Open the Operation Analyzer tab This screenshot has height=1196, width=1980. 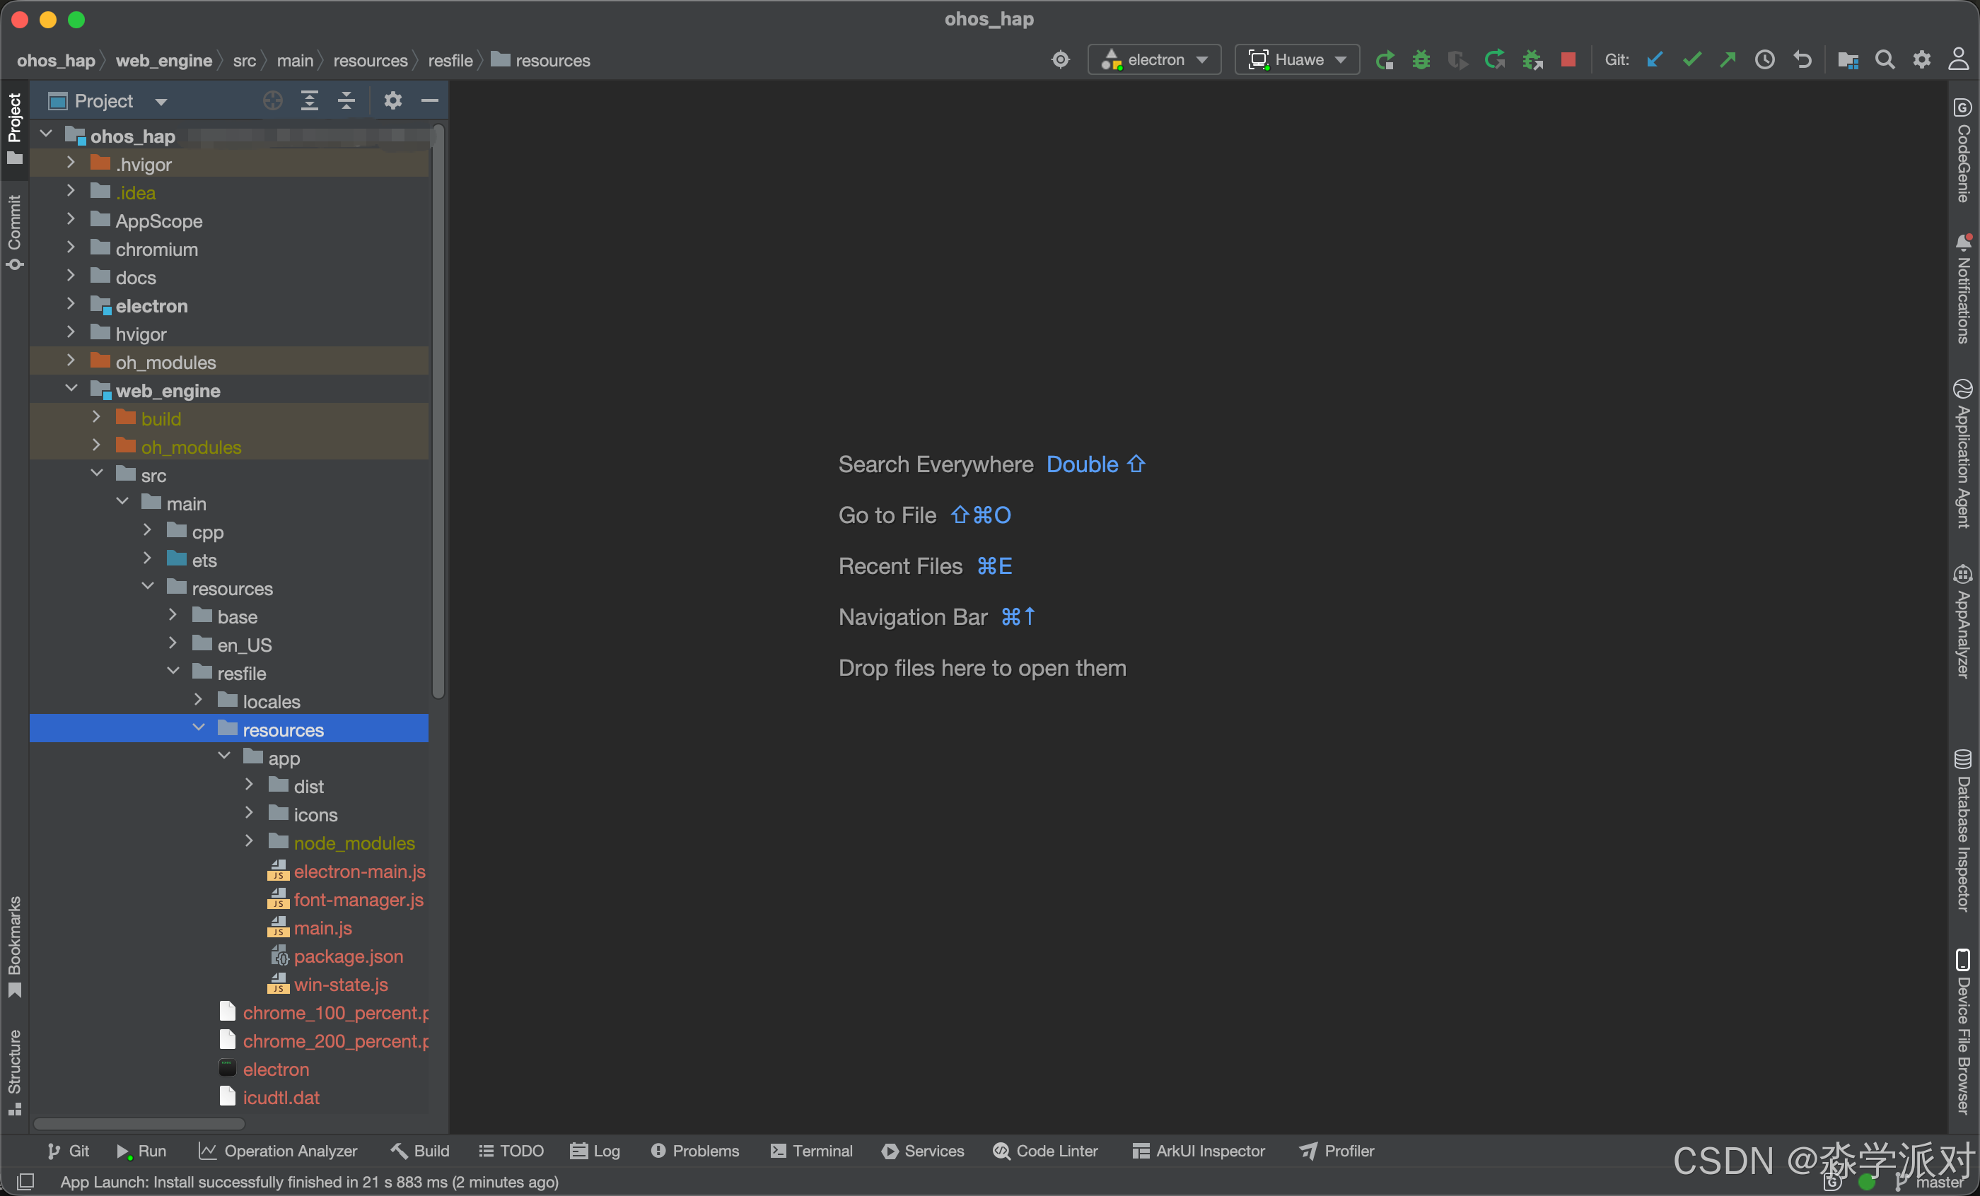coord(278,1151)
